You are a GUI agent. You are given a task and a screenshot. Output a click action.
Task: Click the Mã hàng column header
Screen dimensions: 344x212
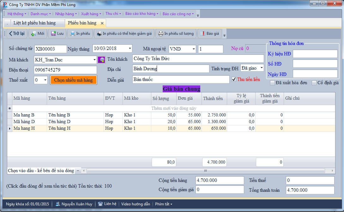(x=30, y=98)
